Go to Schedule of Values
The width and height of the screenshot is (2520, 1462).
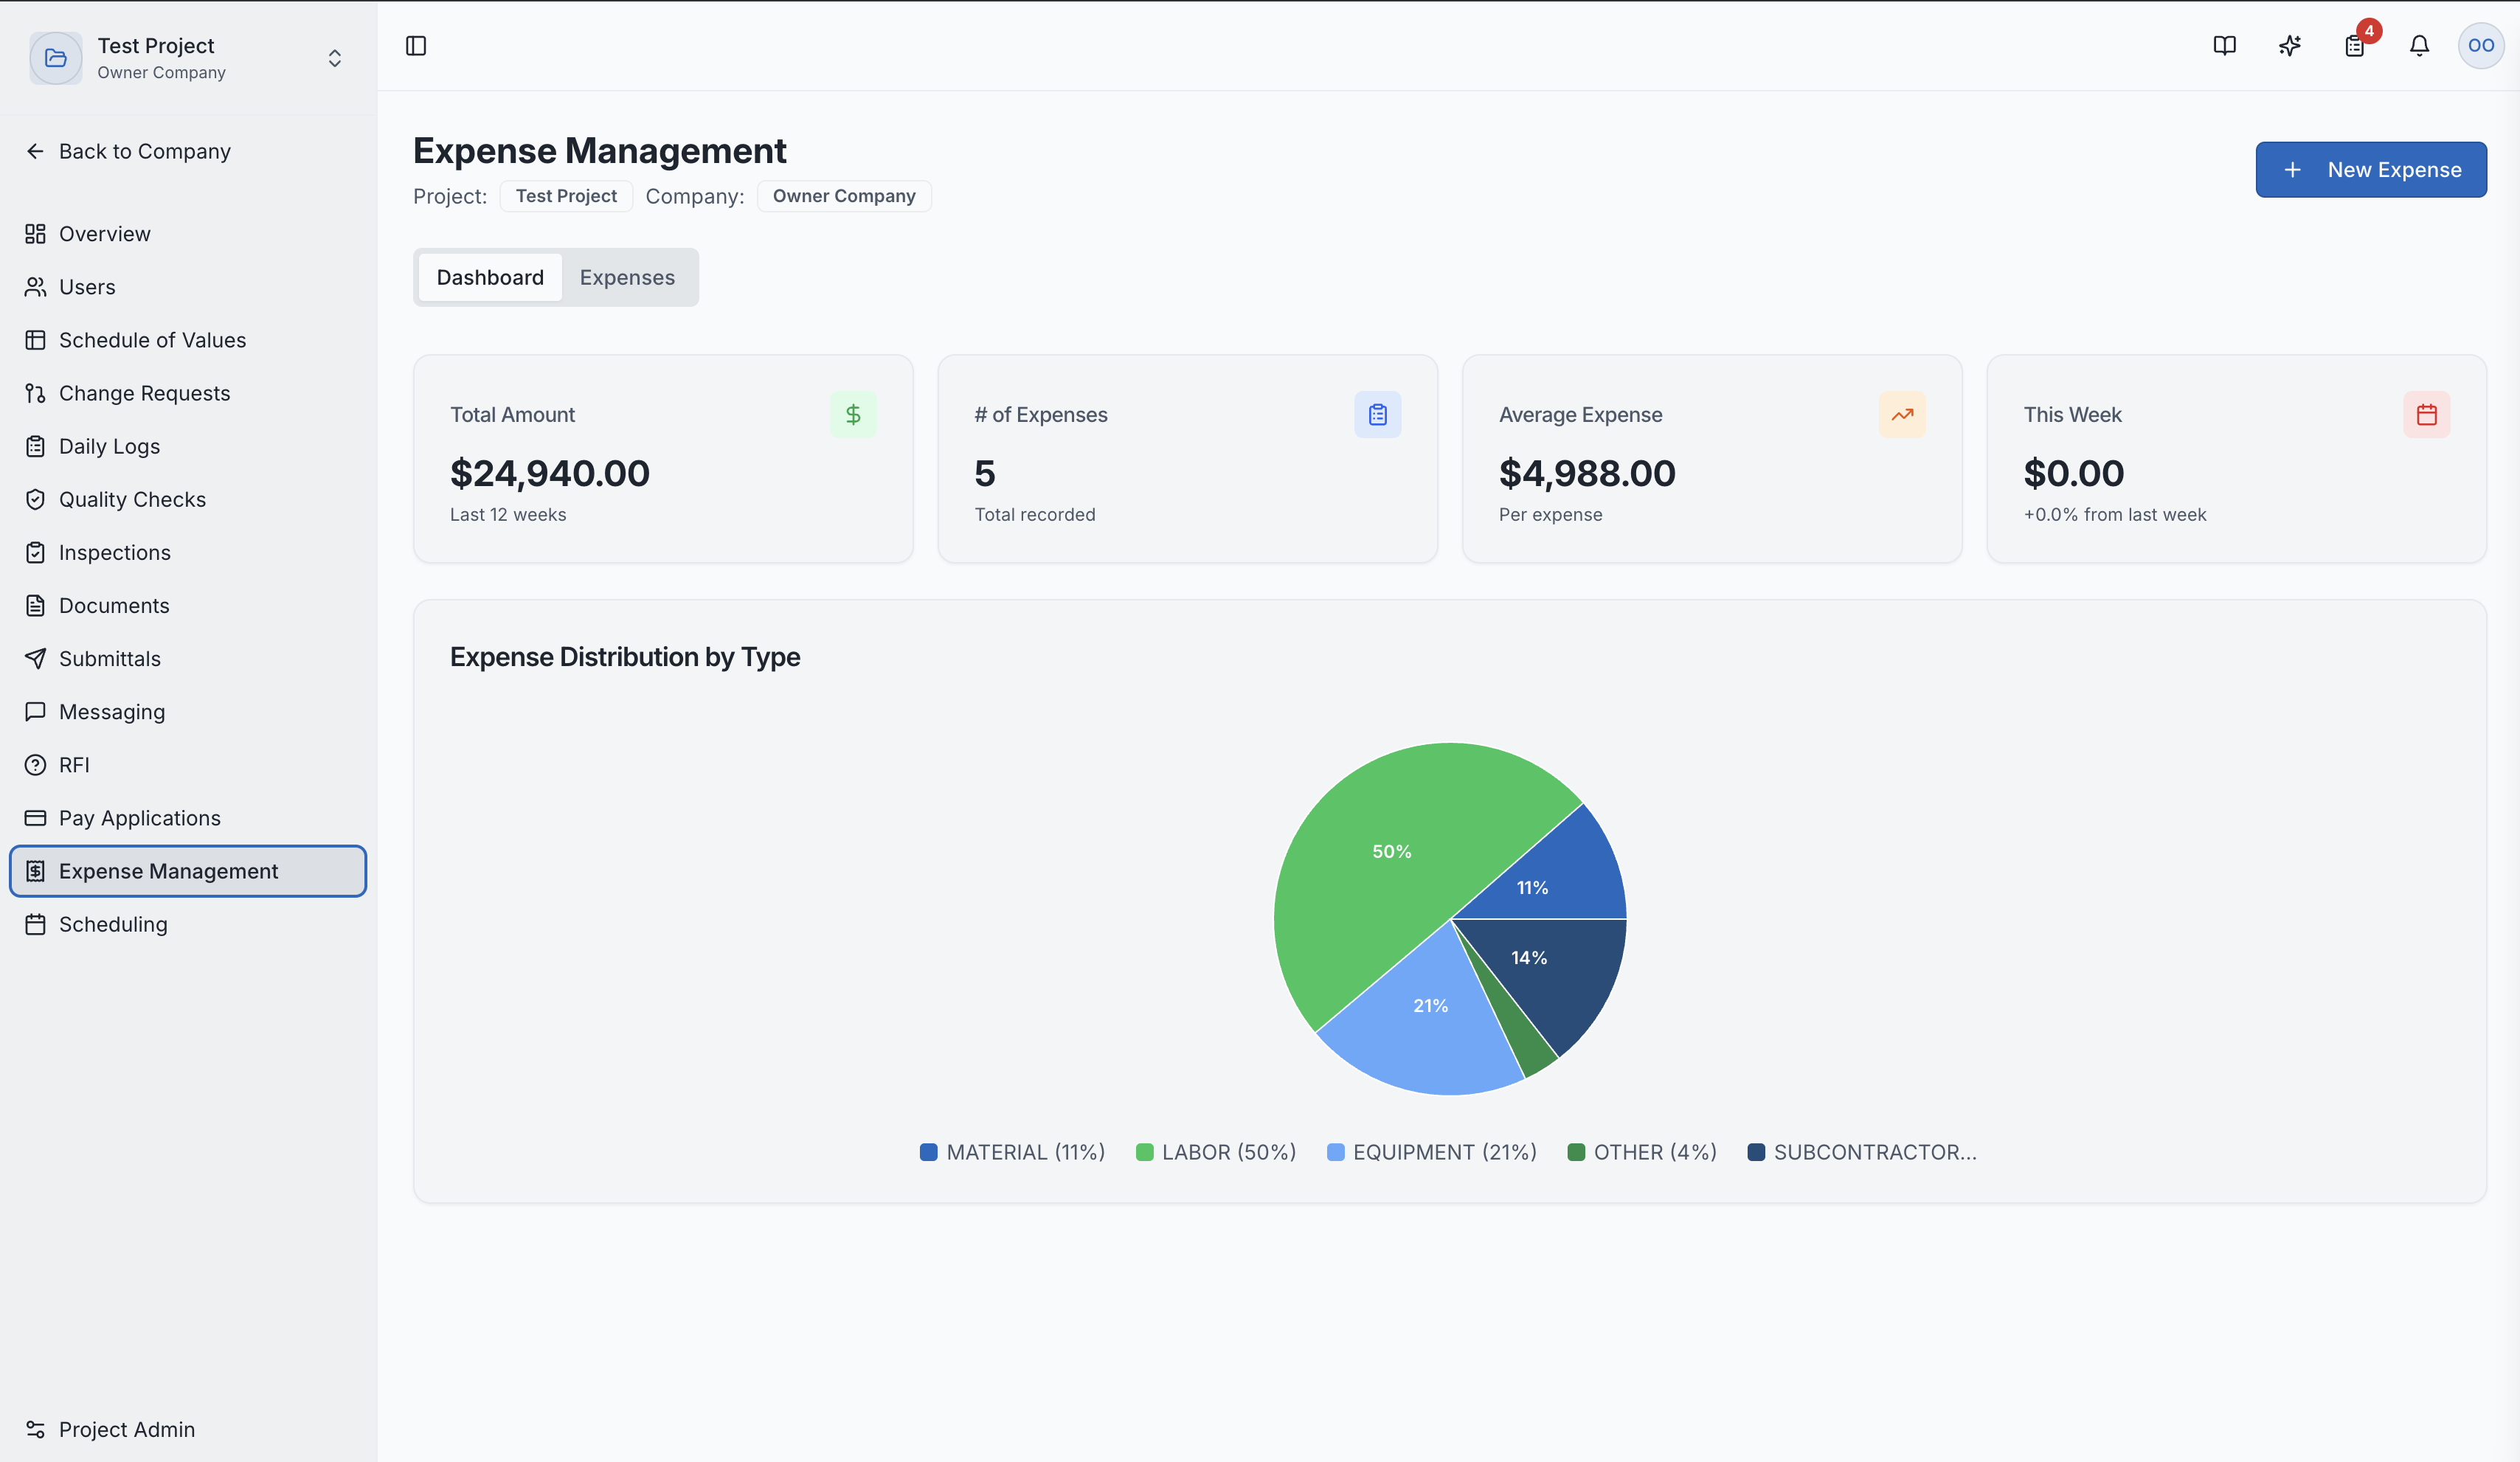click(x=188, y=340)
